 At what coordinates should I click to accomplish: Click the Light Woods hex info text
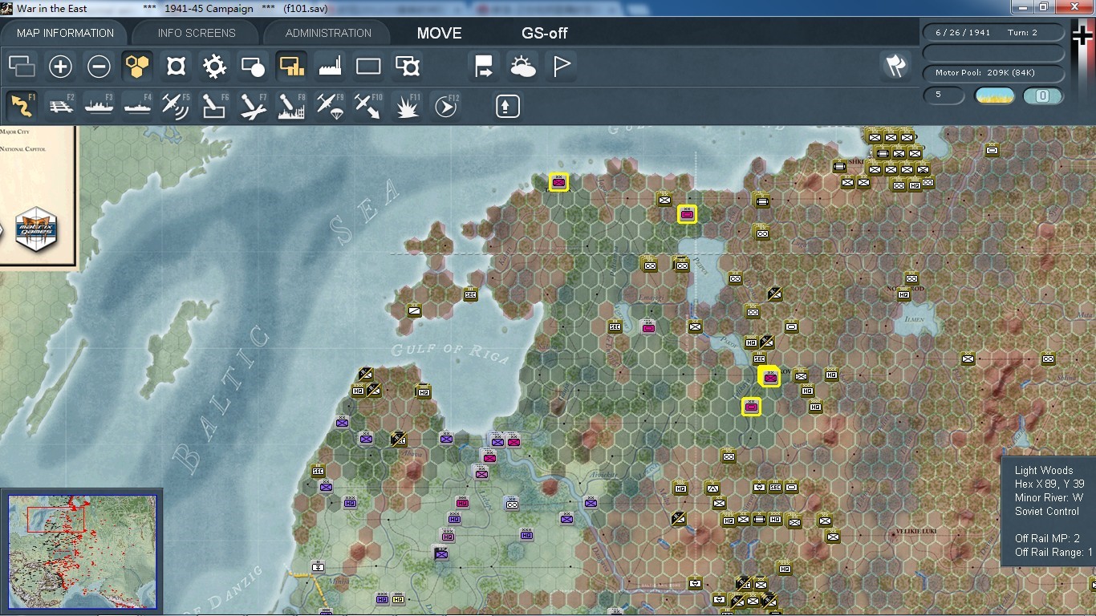tap(1044, 471)
